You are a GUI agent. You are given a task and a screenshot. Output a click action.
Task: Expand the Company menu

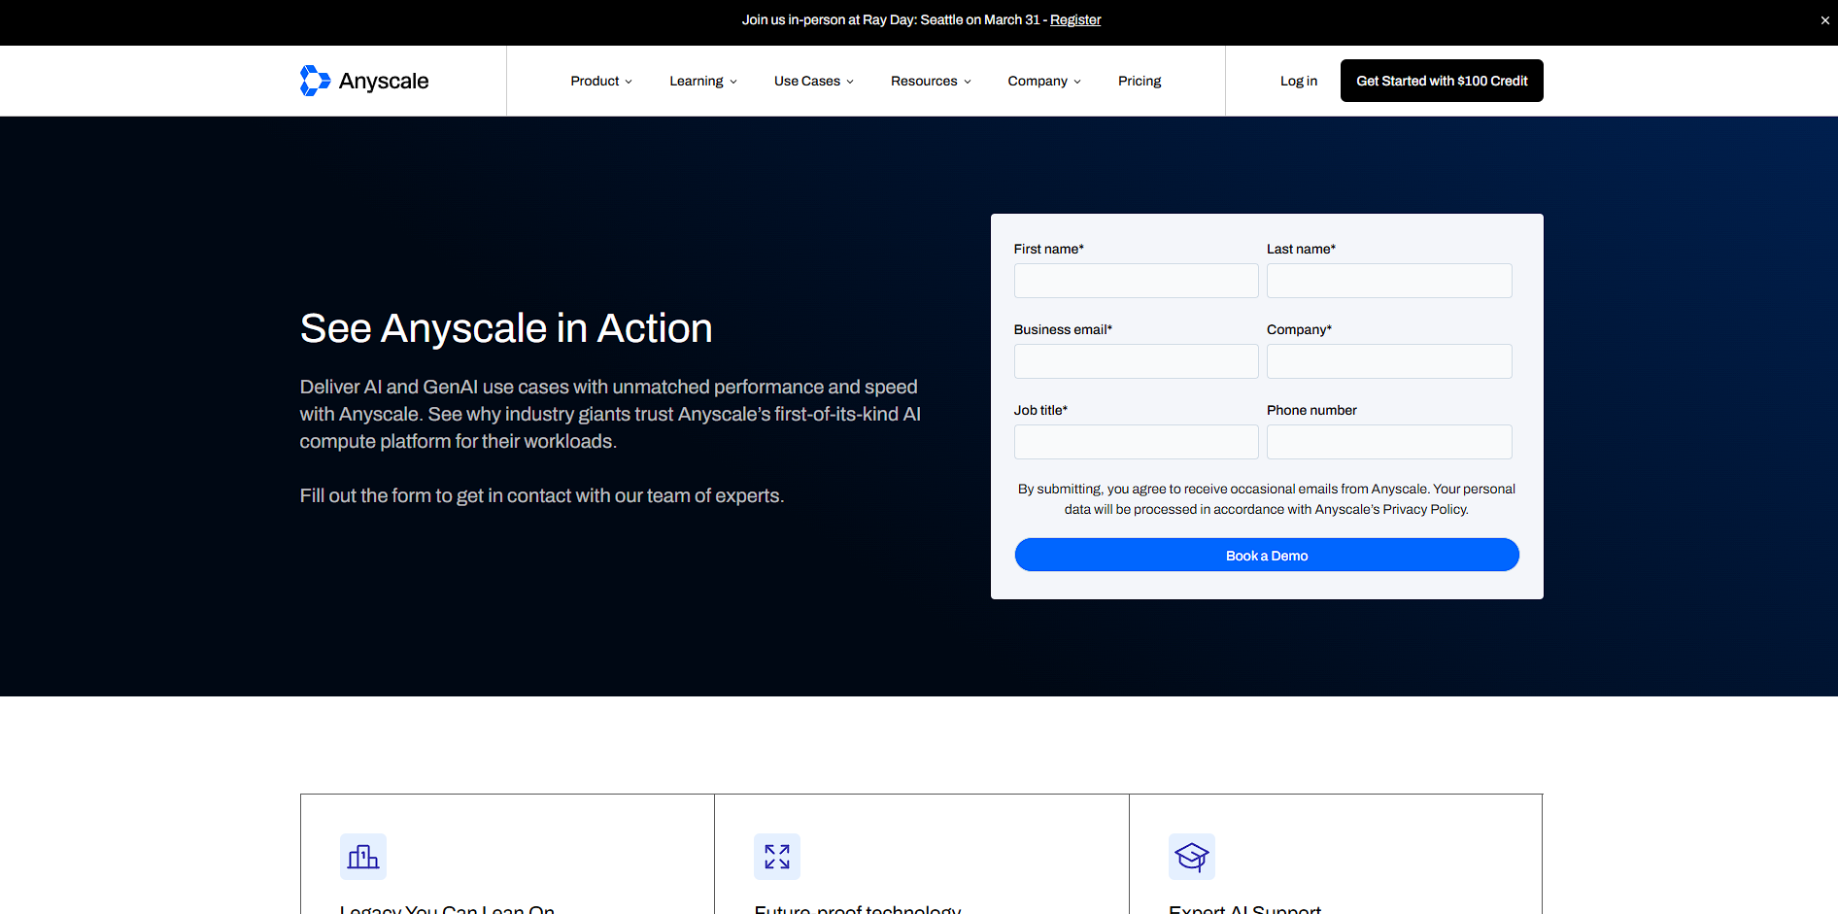(x=1044, y=81)
